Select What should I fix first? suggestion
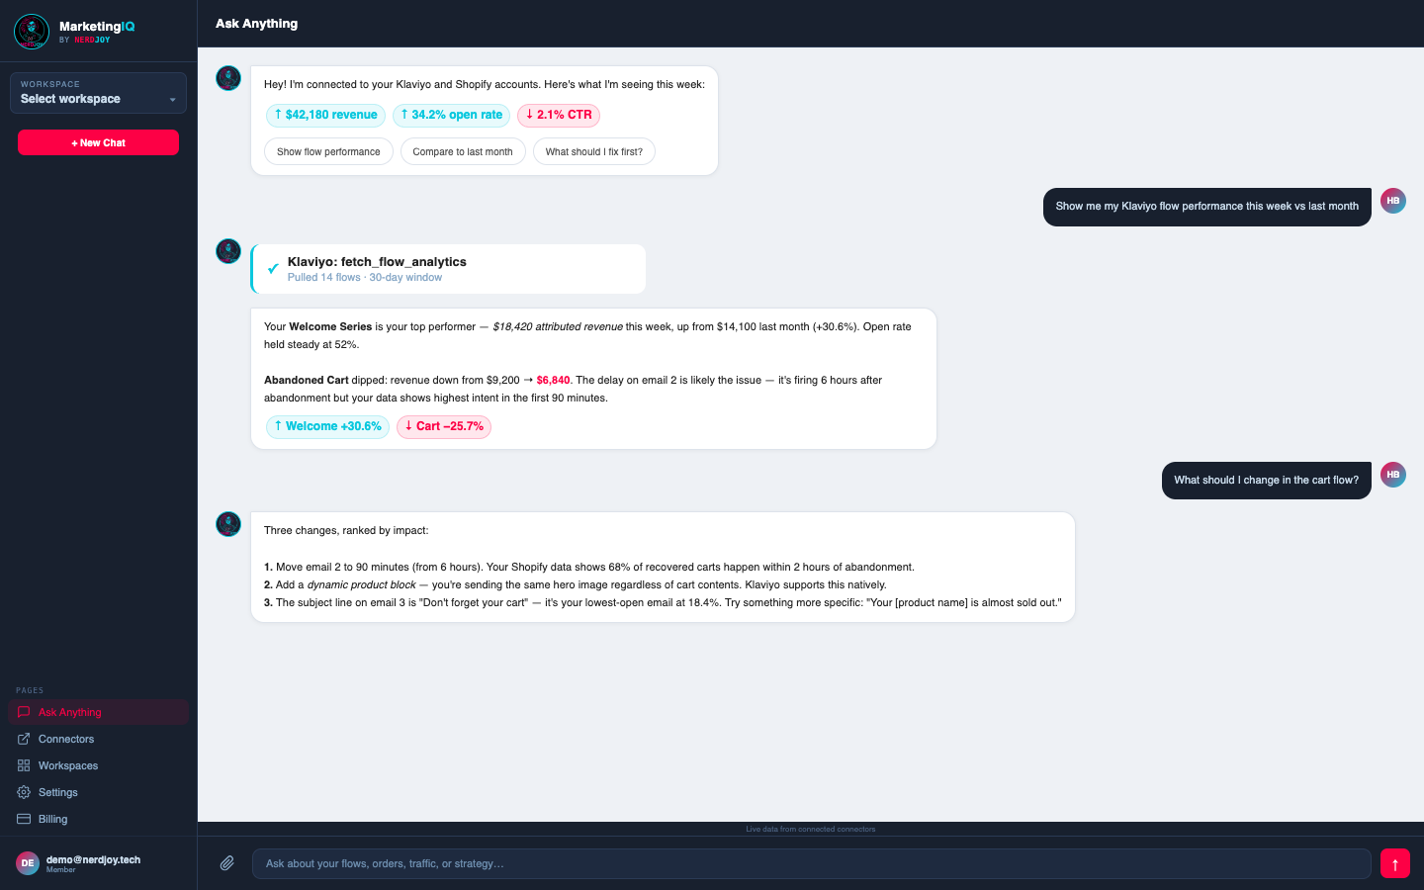The width and height of the screenshot is (1424, 890). coord(594,151)
